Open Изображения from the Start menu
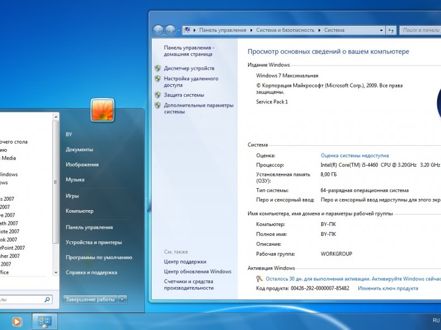This screenshot has width=441, height=330. (x=82, y=164)
